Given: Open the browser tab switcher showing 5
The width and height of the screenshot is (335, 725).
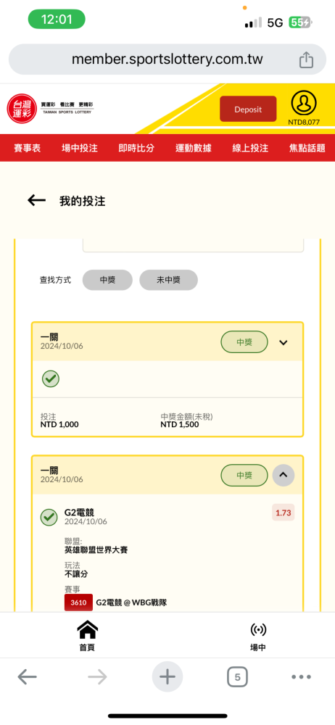Looking at the screenshot, I should [237, 677].
